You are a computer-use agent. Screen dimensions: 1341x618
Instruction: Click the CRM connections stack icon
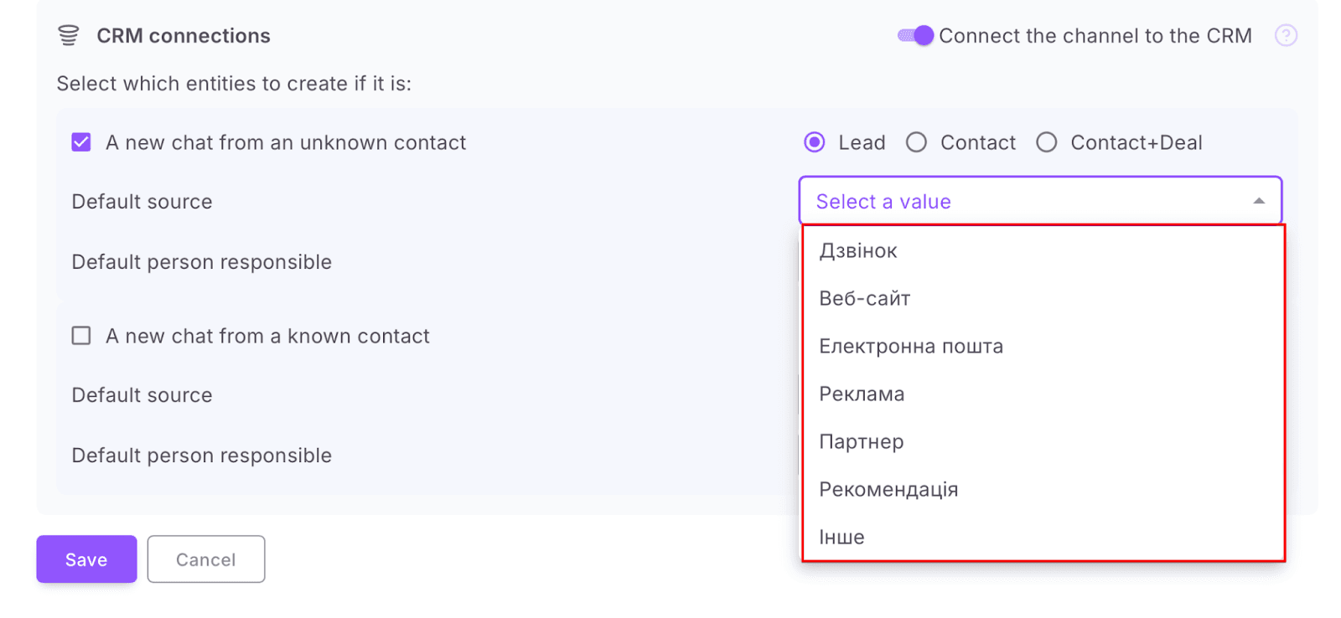point(68,35)
